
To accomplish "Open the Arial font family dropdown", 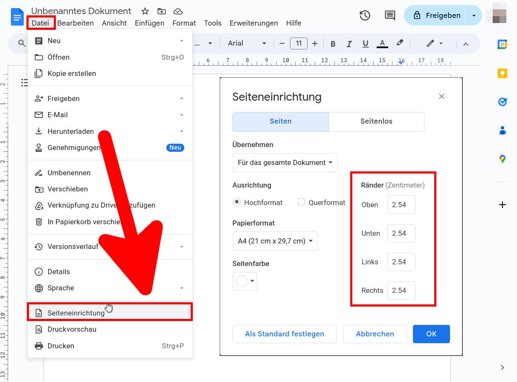I will click(246, 43).
